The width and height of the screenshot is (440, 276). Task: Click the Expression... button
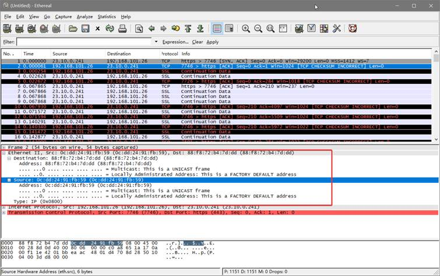175,42
